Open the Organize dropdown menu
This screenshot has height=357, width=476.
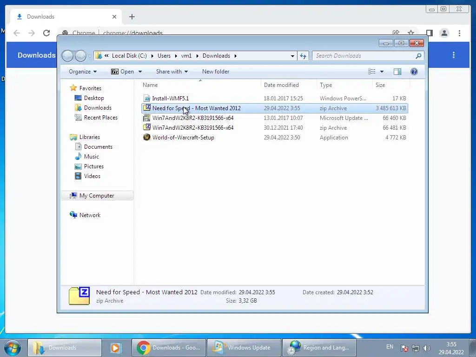click(x=83, y=72)
